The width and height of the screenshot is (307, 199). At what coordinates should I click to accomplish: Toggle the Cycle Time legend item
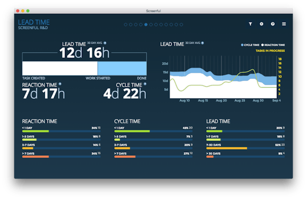250,45
